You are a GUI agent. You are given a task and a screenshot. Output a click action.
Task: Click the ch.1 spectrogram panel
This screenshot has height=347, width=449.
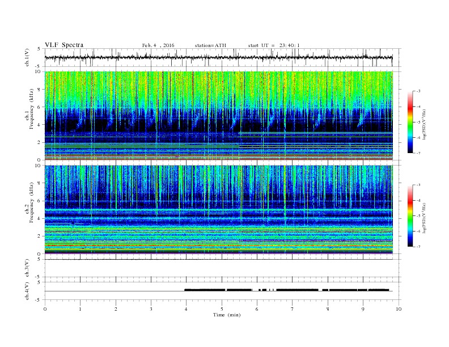(x=219, y=116)
